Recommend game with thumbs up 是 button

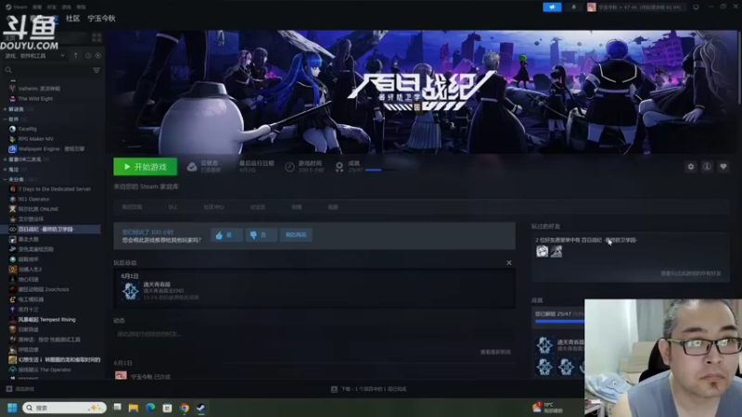(x=226, y=235)
